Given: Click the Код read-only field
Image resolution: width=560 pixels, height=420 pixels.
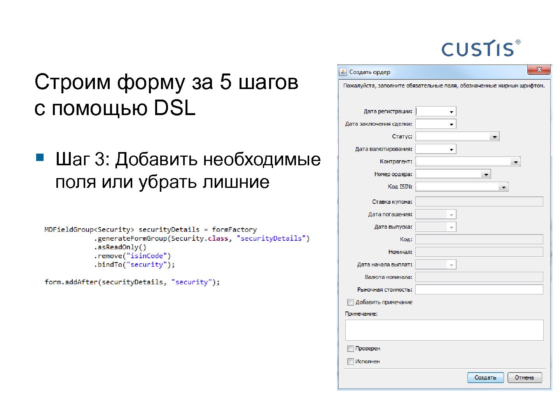Looking at the screenshot, I should point(479,239).
